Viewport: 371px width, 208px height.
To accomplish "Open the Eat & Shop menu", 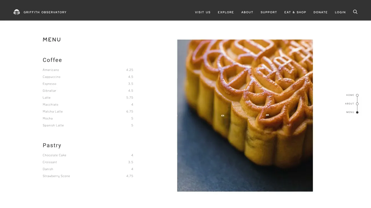I will point(295,12).
